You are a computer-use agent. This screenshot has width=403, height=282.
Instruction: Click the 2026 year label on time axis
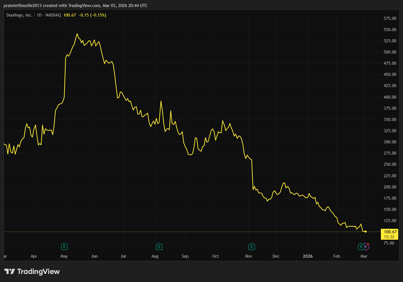(x=308, y=256)
